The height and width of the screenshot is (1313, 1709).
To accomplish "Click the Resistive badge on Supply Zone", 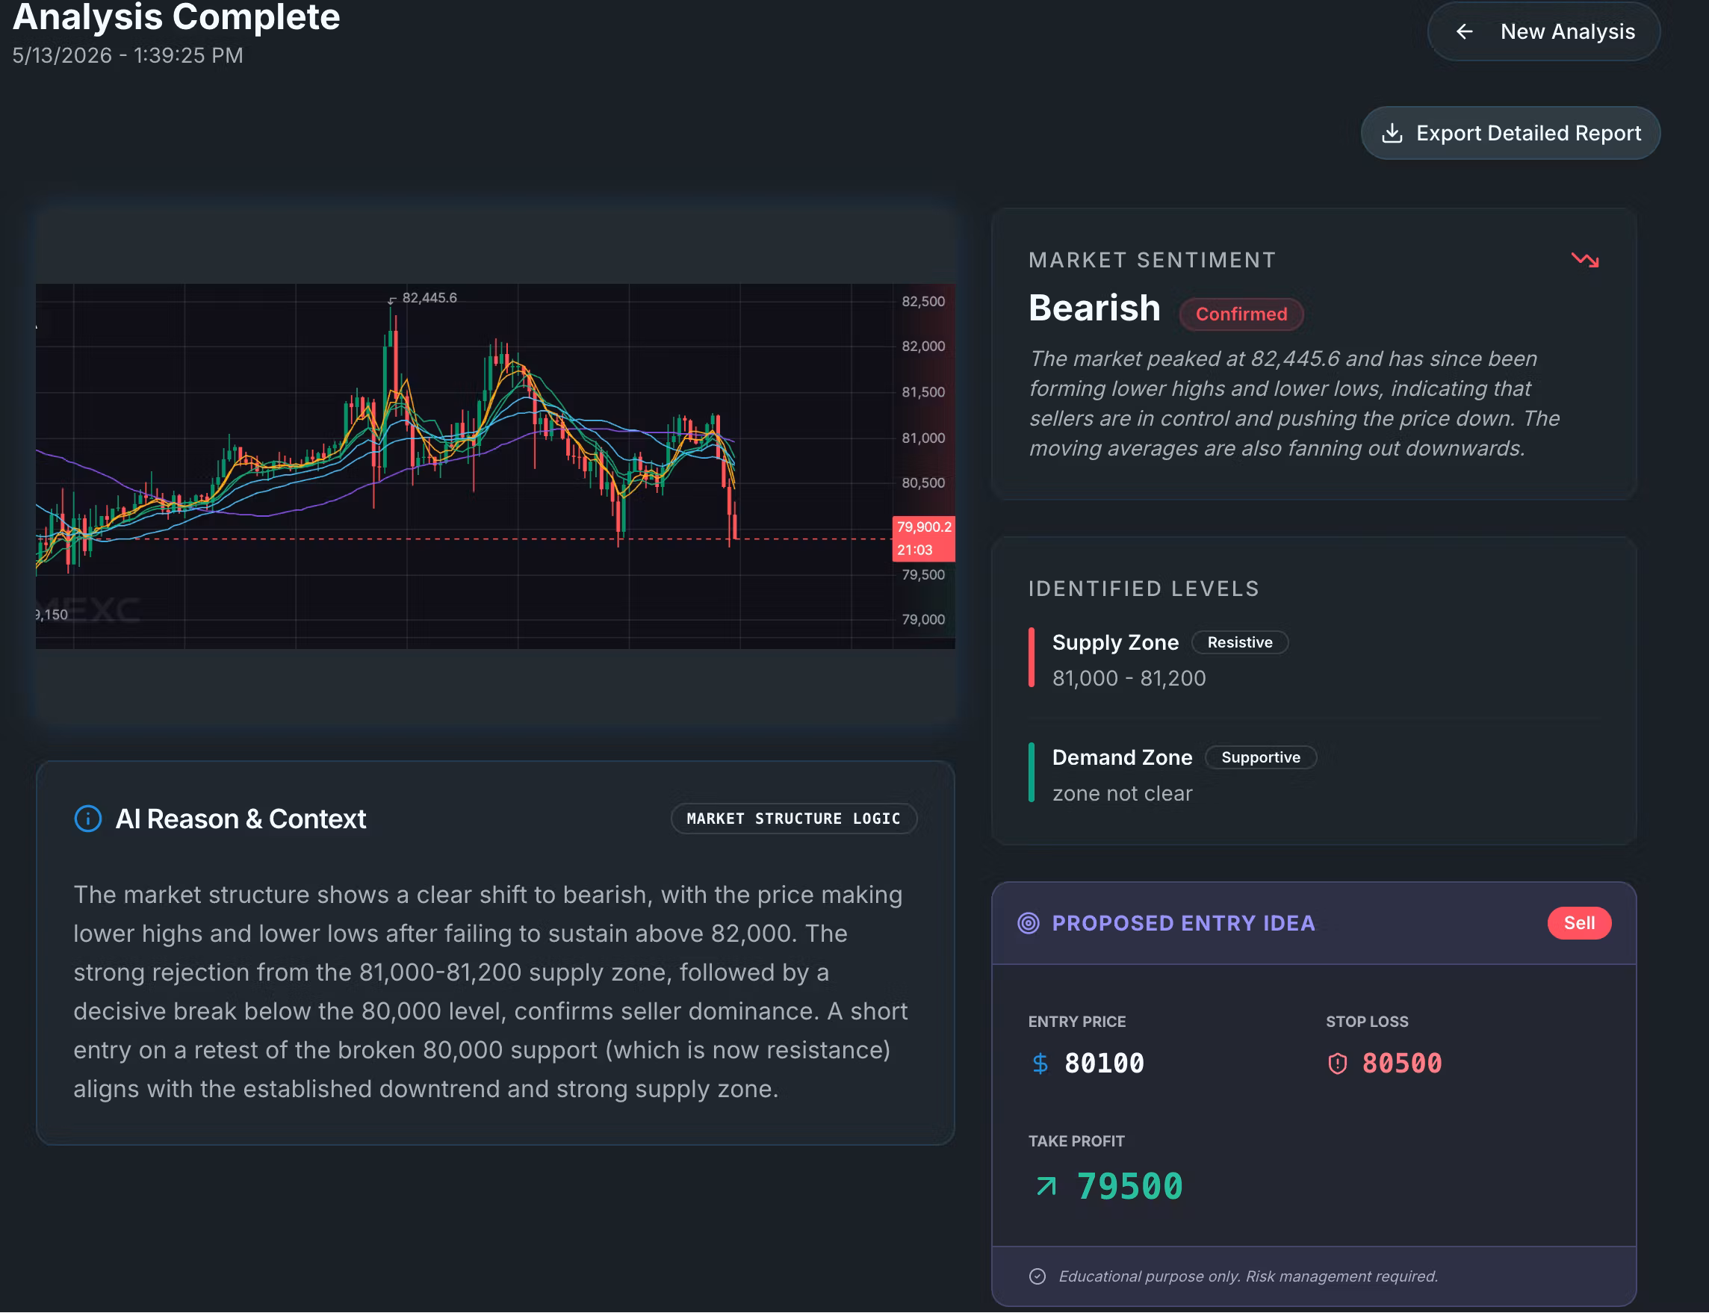I will 1239,642.
